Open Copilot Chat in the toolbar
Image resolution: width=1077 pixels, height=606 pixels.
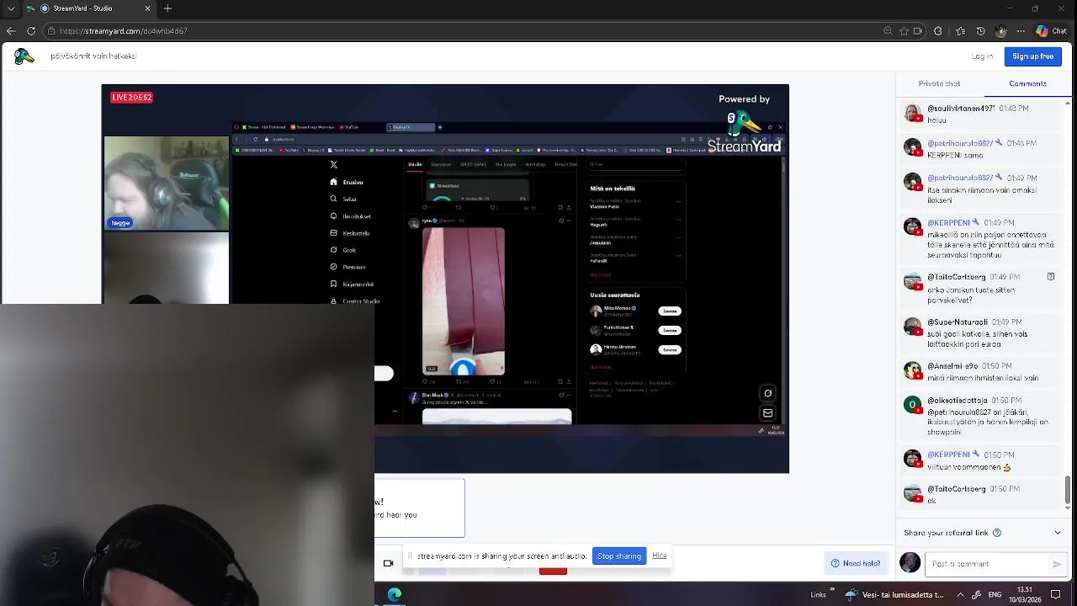(1052, 31)
